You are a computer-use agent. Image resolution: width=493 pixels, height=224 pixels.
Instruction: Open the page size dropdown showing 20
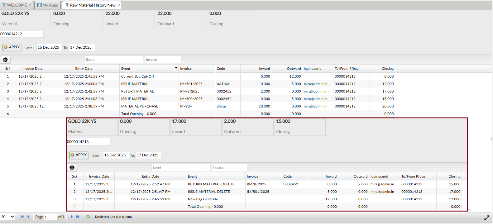coord(8,217)
